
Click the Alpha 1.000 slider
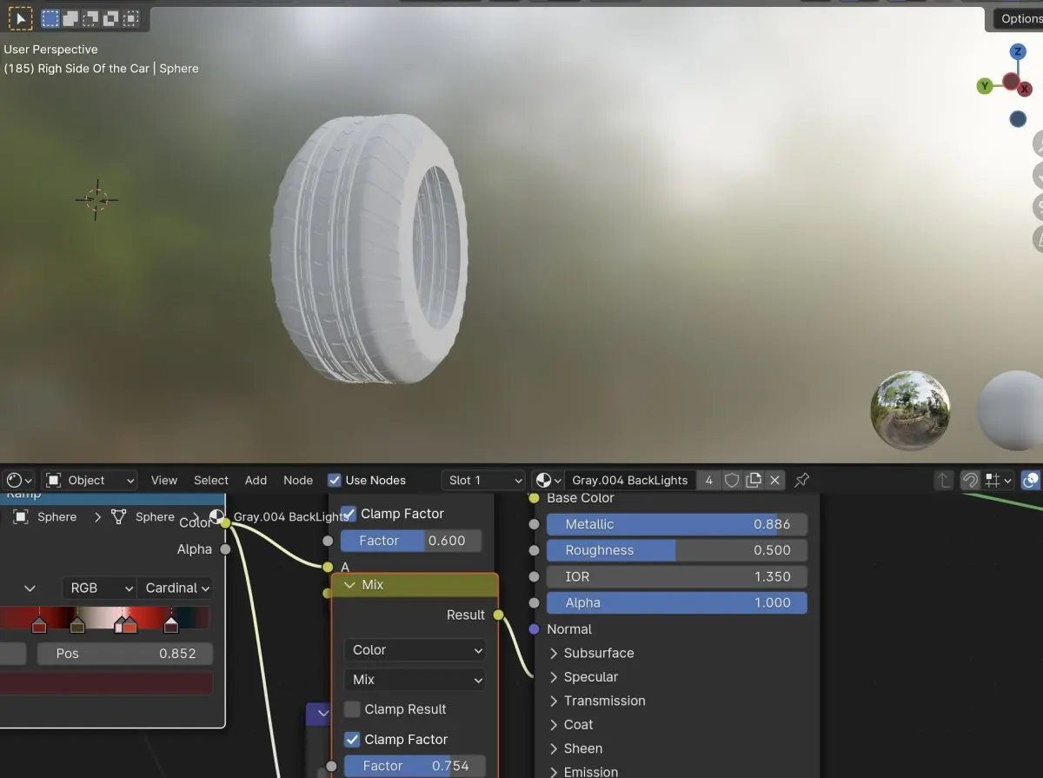[676, 602]
